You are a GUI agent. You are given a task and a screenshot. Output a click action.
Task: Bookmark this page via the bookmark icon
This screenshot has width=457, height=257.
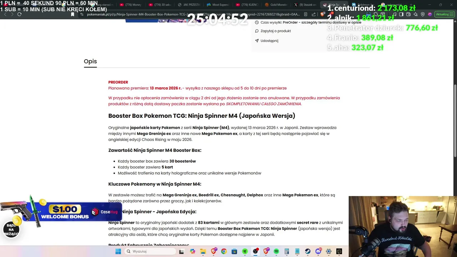point(72,14)
